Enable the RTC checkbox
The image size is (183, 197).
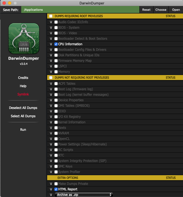(x=56, y=155)
